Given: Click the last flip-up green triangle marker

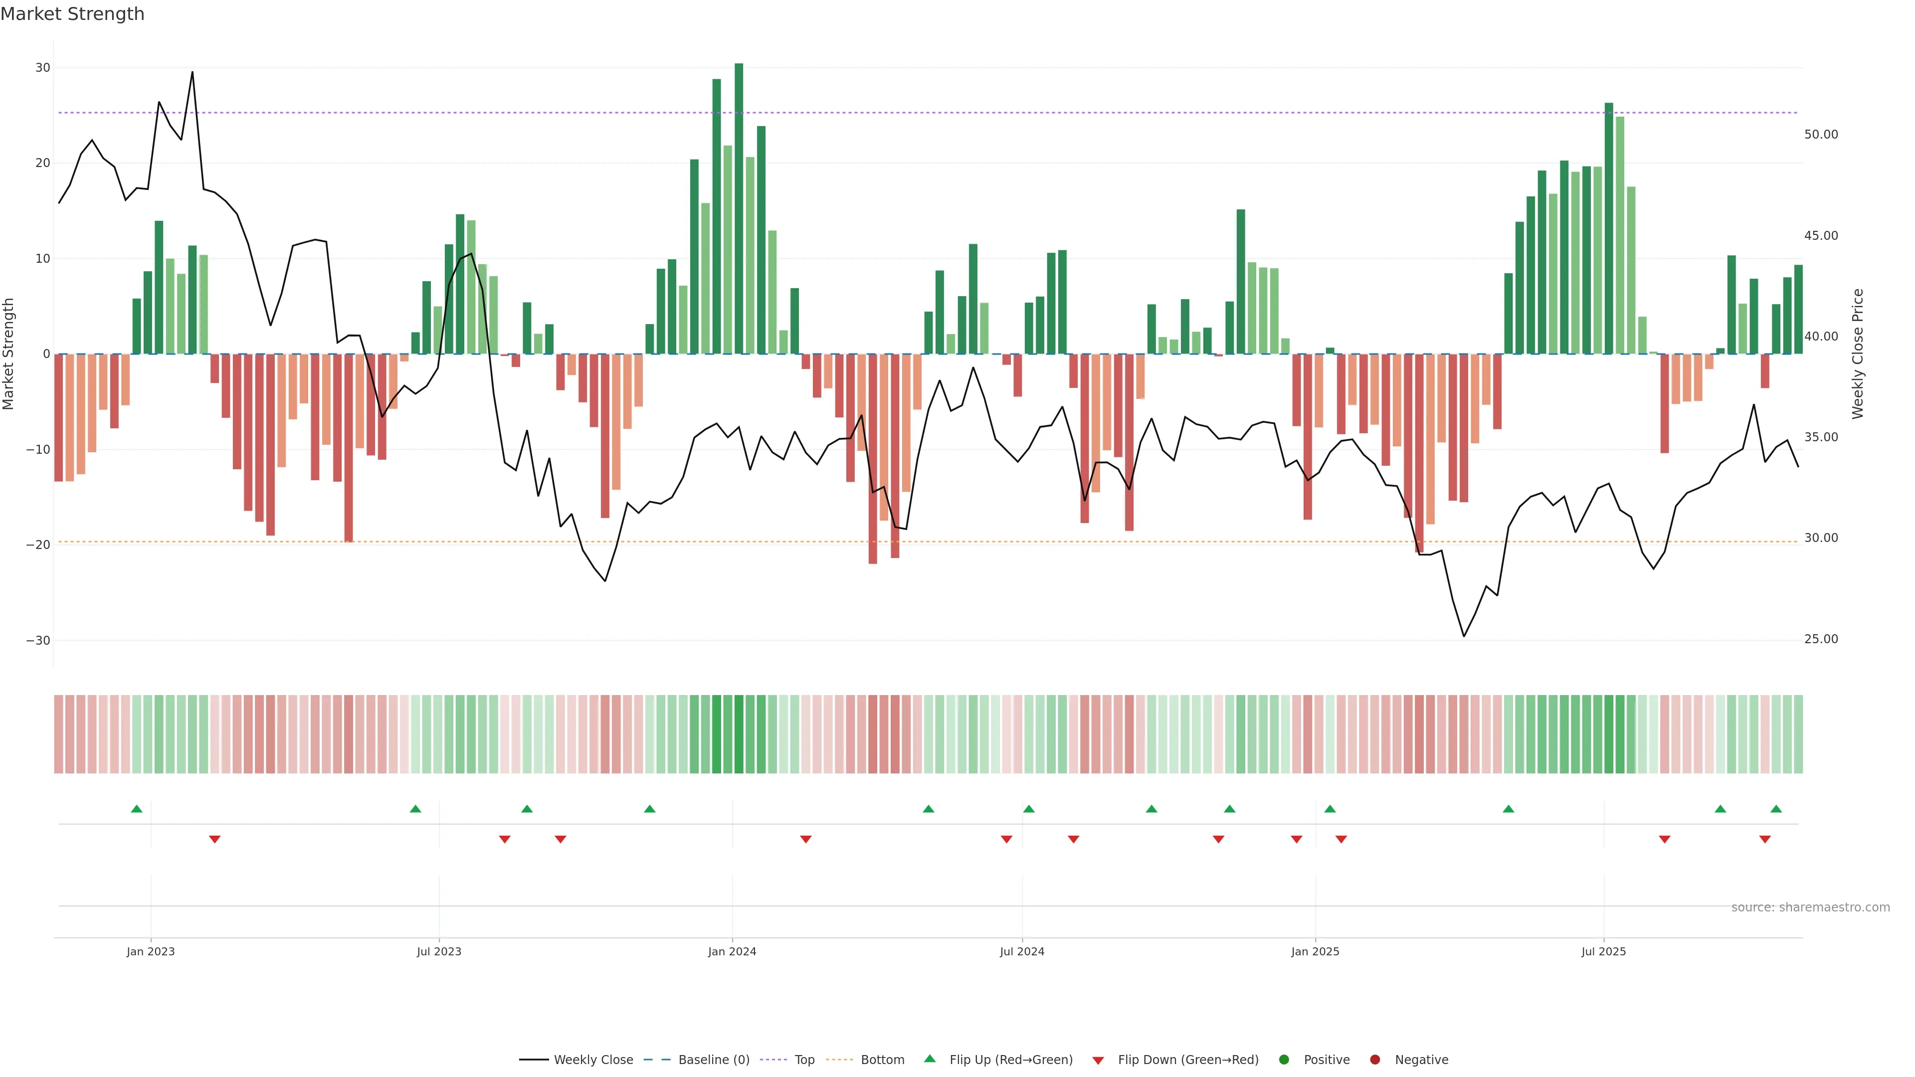Looking at the screenshot, I should click(1776, 809).
